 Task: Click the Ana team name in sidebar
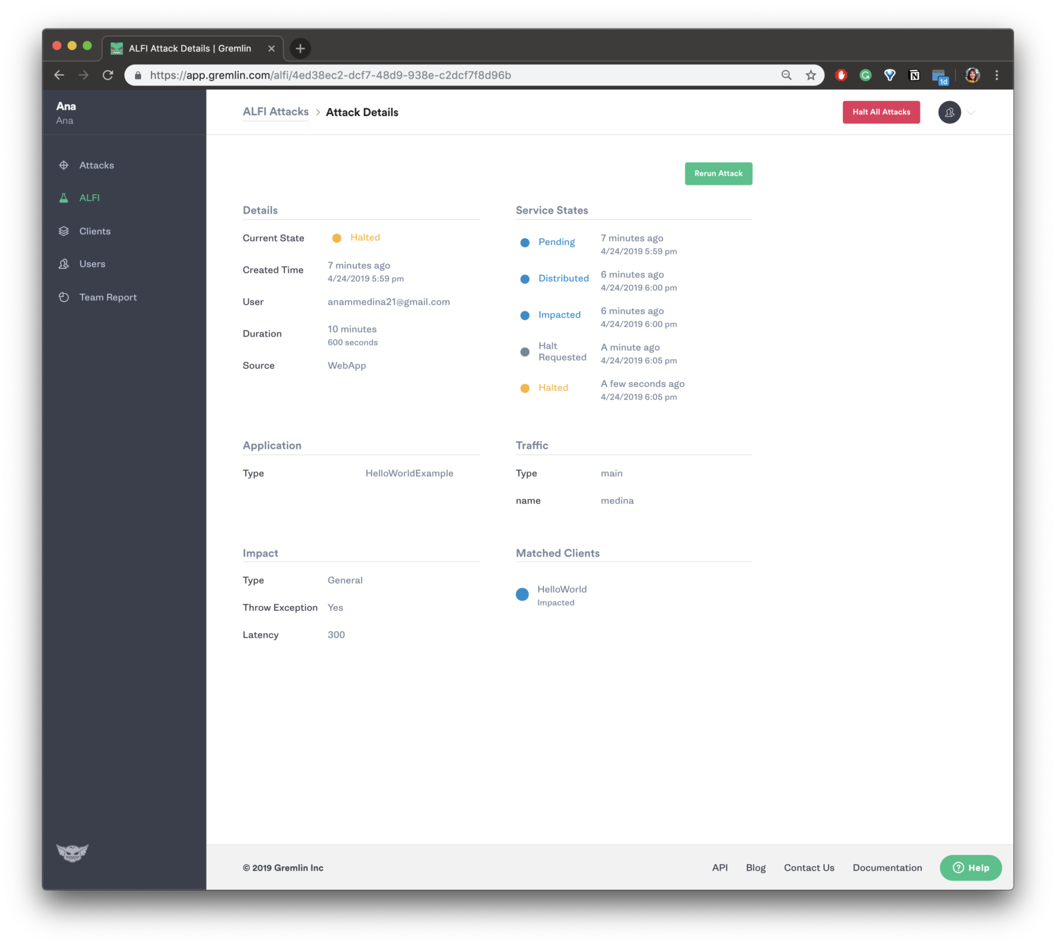(x=66, y=106)
